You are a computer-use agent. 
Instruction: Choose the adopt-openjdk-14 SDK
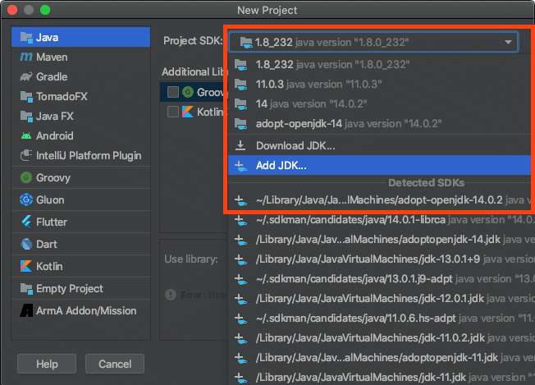(x=379, y=124)
